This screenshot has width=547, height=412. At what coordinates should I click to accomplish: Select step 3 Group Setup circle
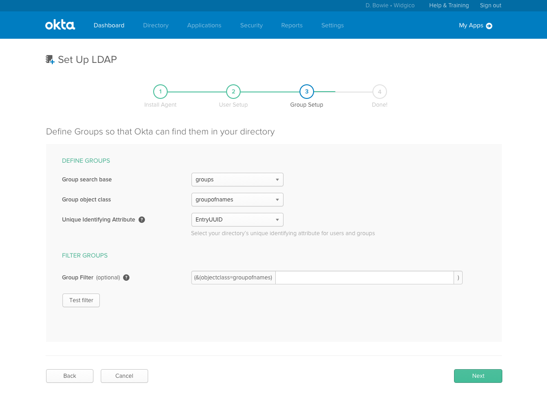[307, 92]
